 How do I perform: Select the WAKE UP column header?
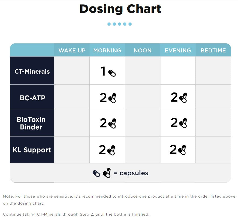click(x=72, y=51)
